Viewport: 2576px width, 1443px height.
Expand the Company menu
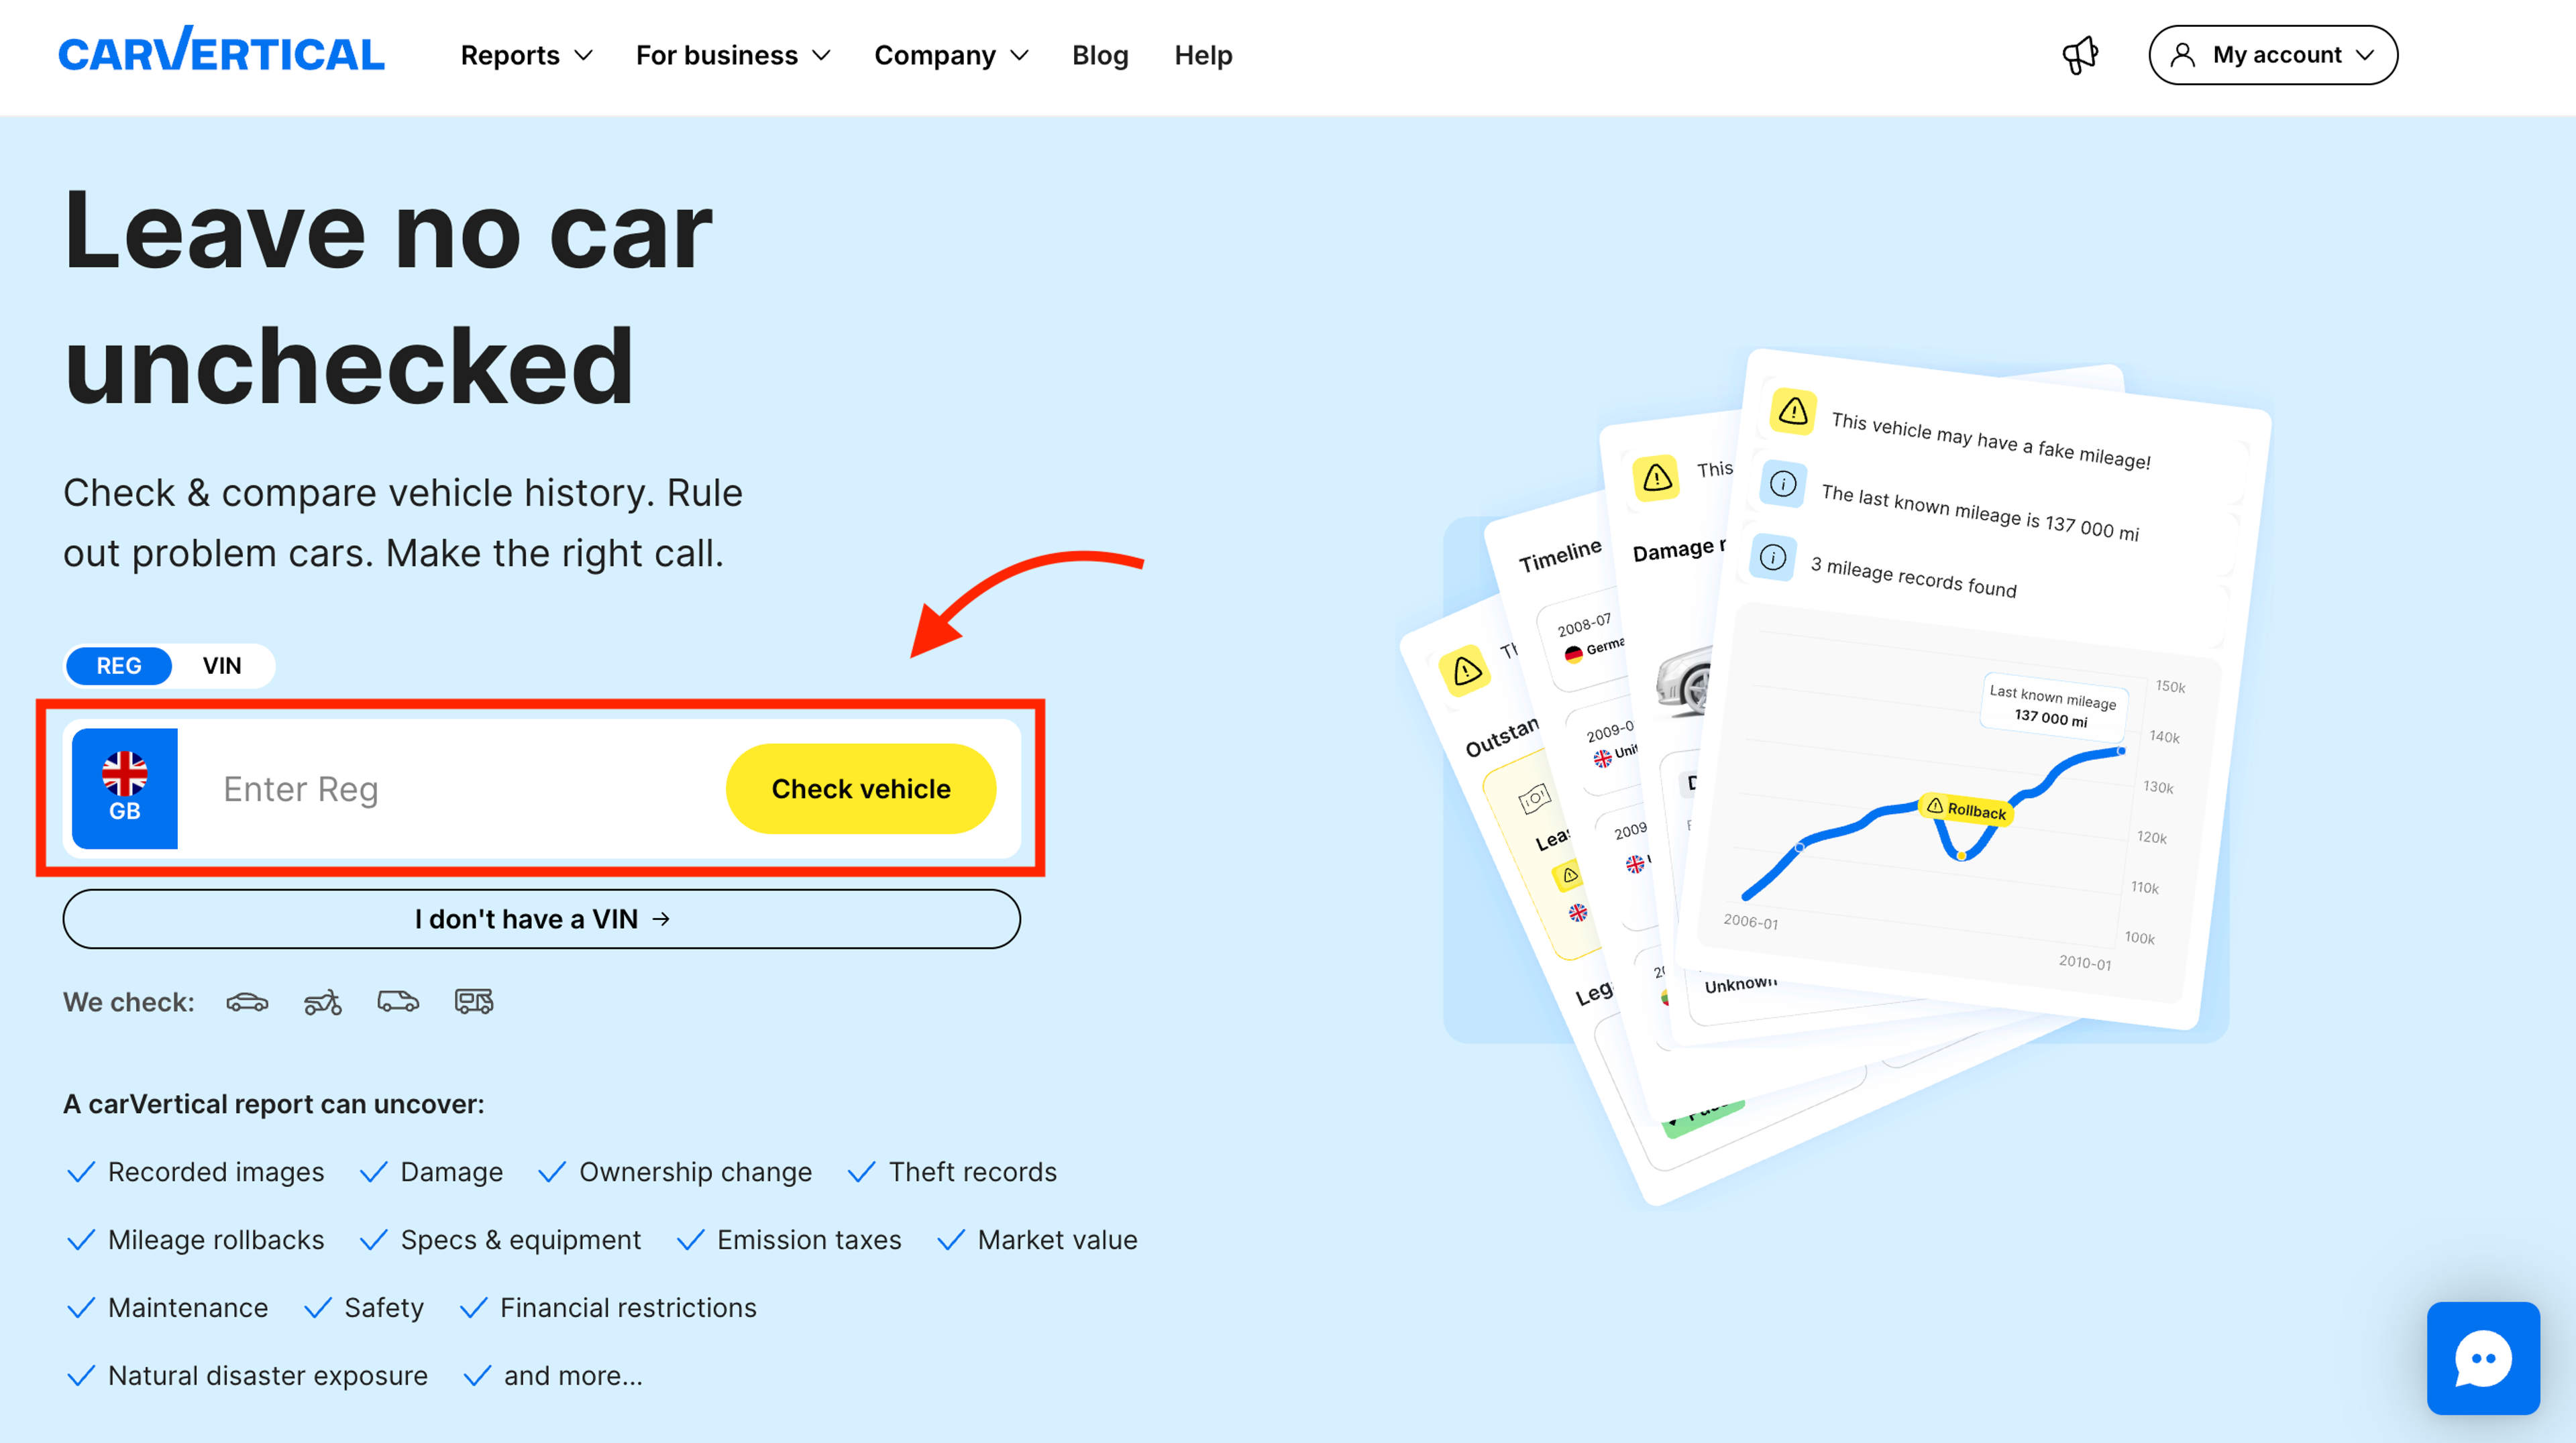pyautogui.click(x=951, y=55)
